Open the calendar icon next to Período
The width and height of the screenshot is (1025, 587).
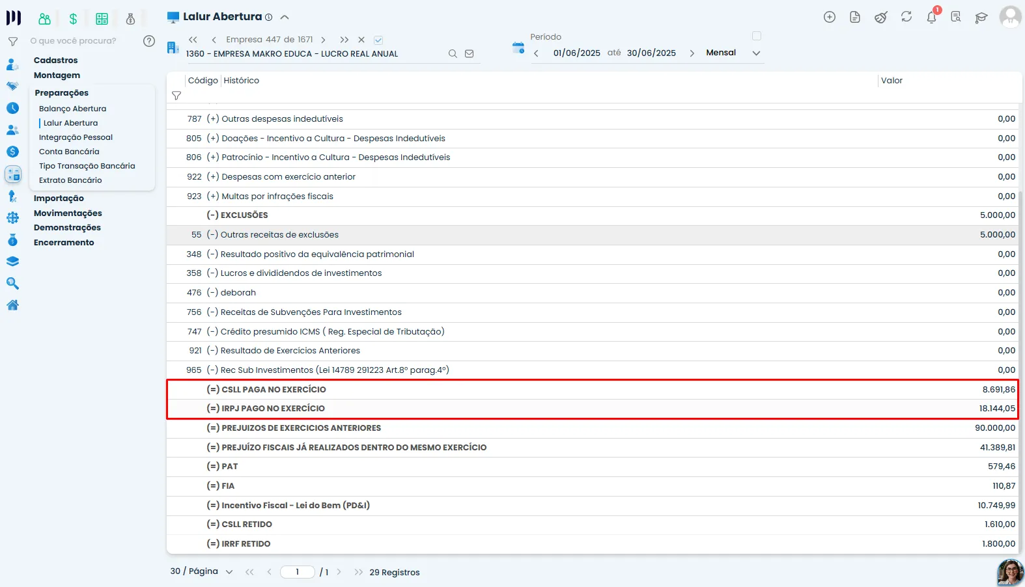518,48
